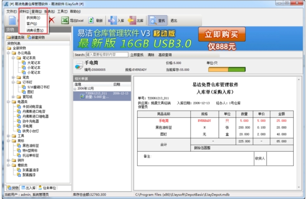Select 托运单标签 in tree
This screenshot has width=306, height=199.
[30, 155]
